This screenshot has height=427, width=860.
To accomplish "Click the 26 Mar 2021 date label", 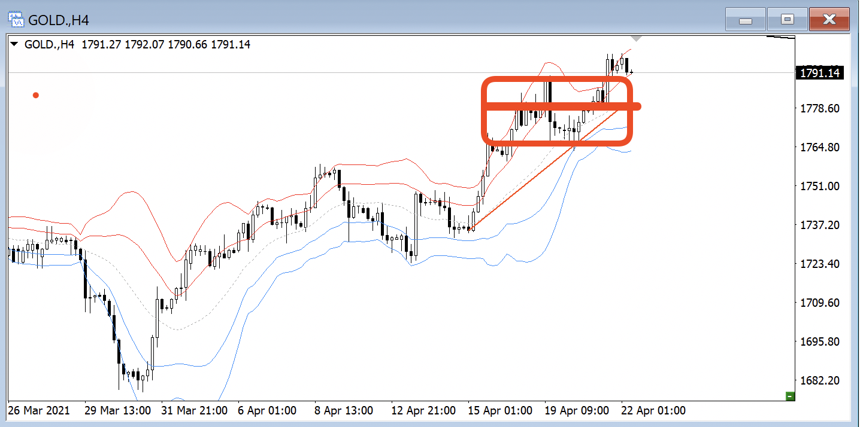I will tap(39, 411).
